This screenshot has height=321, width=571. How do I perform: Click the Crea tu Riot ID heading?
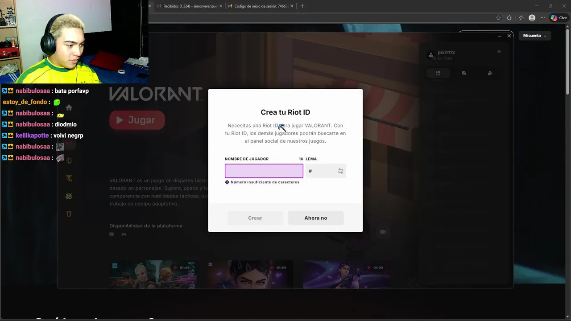pyautogui.click(x=285, y=112)
